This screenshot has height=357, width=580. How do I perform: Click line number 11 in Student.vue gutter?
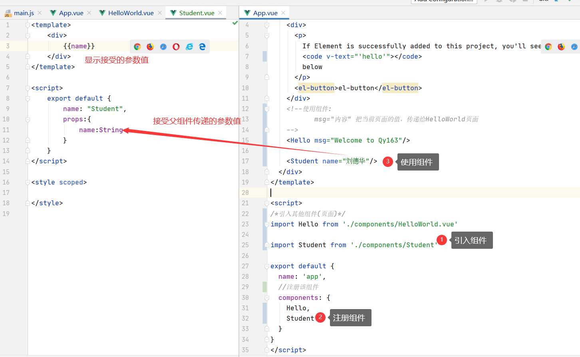6,130
